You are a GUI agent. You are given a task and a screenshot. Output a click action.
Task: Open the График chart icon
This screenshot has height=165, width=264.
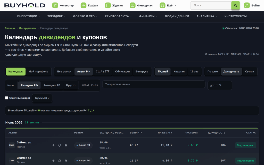83,5
